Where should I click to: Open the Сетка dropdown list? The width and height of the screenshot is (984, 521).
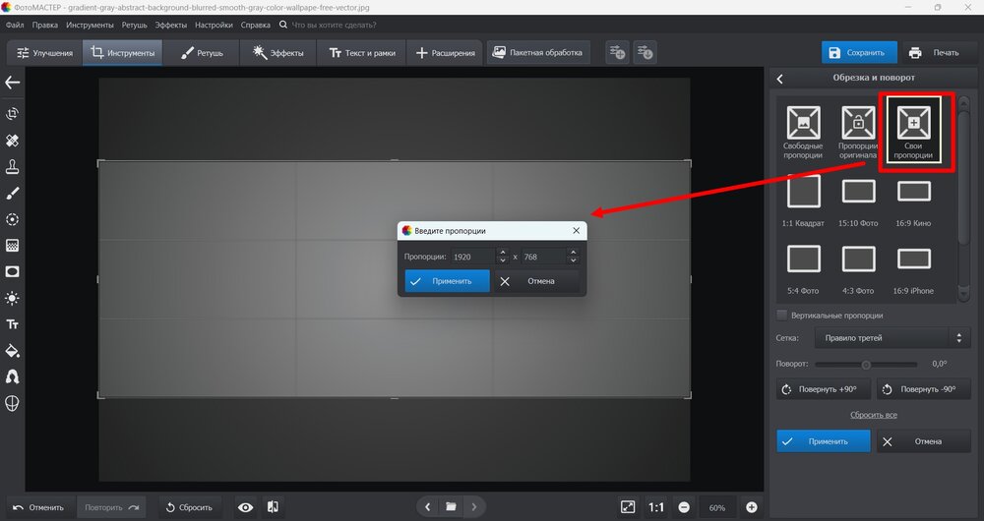pyautogui.click(x=892, y=338)
